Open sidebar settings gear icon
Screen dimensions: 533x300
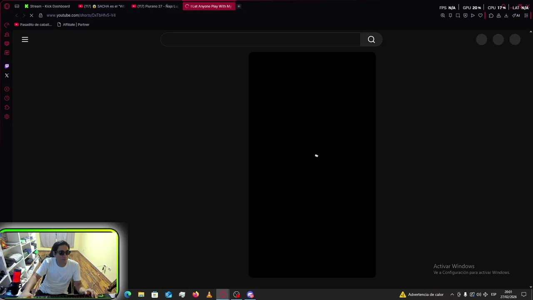[7, 117]
